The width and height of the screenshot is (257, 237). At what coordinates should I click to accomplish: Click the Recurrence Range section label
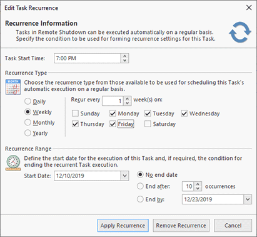[28, 149]
